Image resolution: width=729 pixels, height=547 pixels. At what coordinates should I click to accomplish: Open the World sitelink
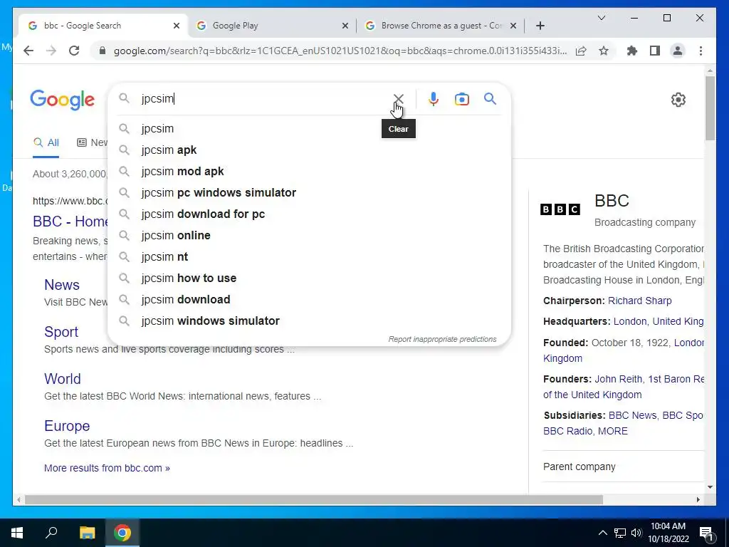click(x=63, y=379)
